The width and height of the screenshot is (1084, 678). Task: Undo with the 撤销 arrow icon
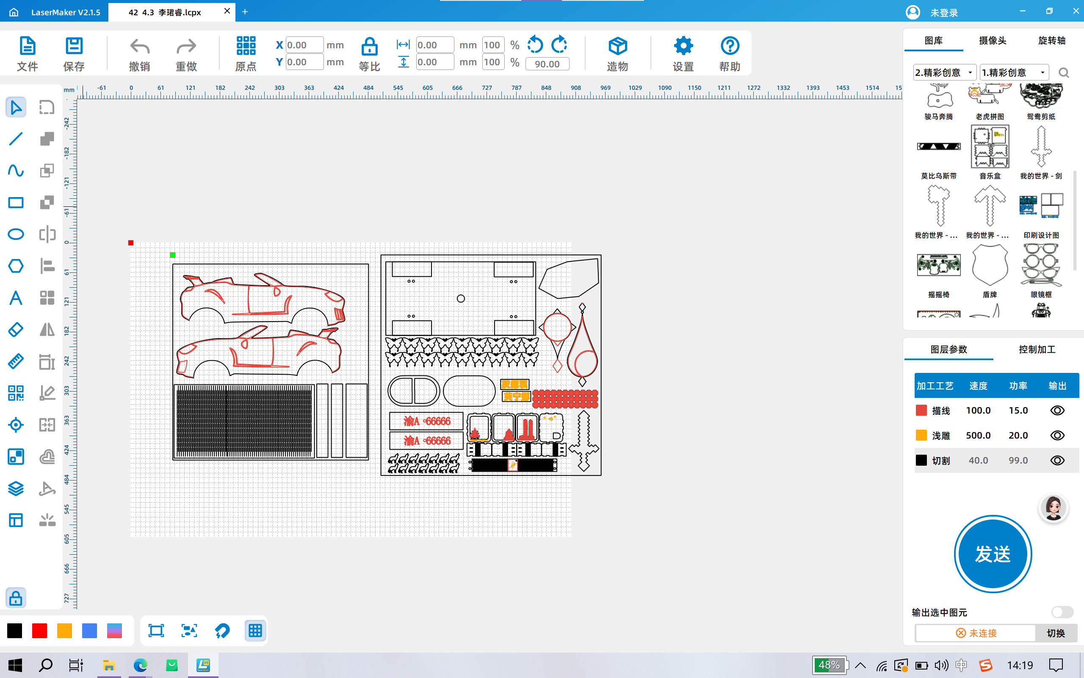tap(140, 46)
